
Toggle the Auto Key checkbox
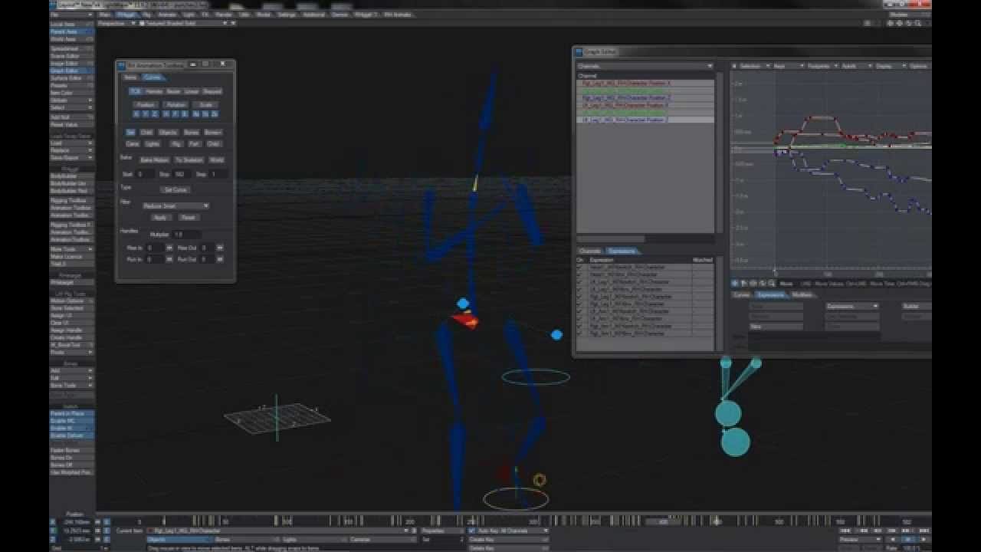[471, 531]
